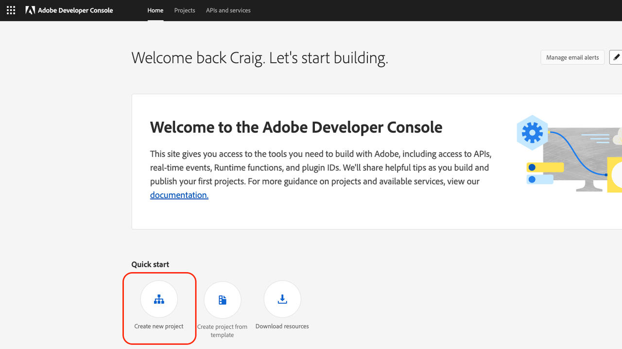Select the Home tab
Screen dimensions: 622x349
click(155, 10)
